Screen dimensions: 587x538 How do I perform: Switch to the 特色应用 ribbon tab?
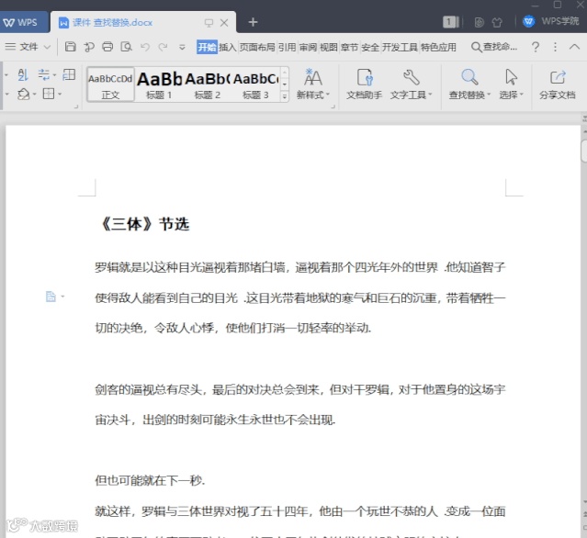(438, 47)
